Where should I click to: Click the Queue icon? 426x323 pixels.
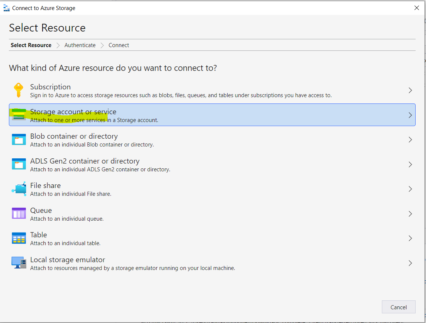pos(19,213)
